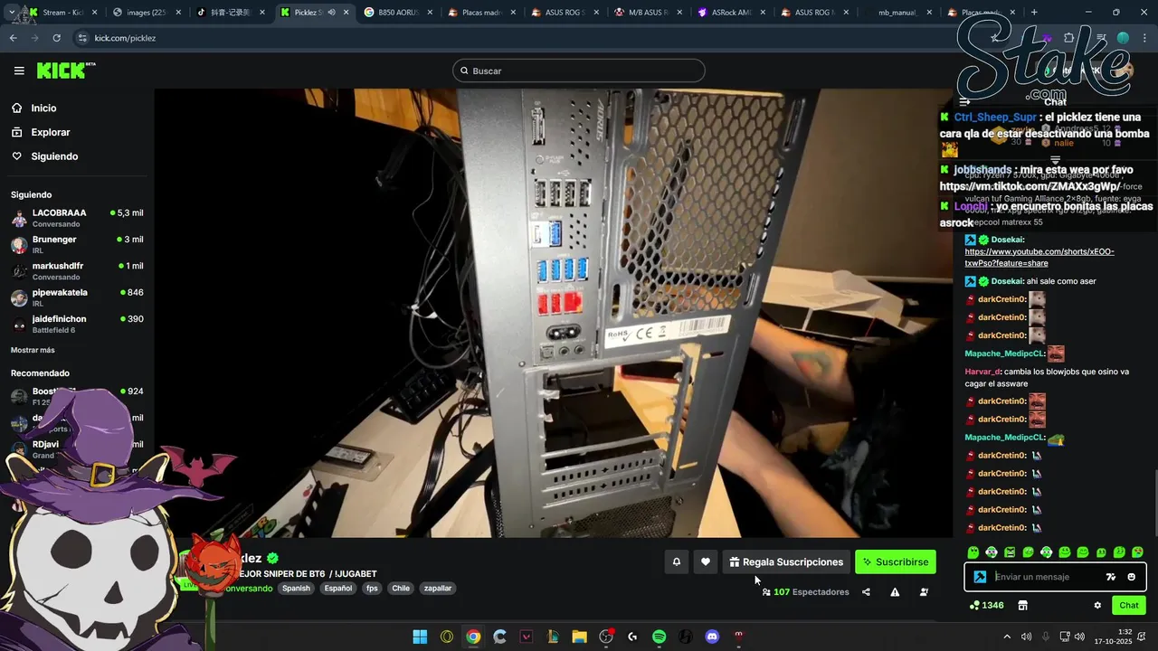
Task: Switch to the B850 AORUS tab
Action: click(397, 13)
